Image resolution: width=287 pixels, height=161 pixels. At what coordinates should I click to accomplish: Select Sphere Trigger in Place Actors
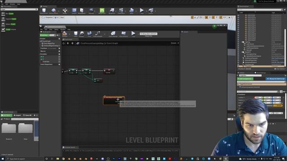coord(10,24)
